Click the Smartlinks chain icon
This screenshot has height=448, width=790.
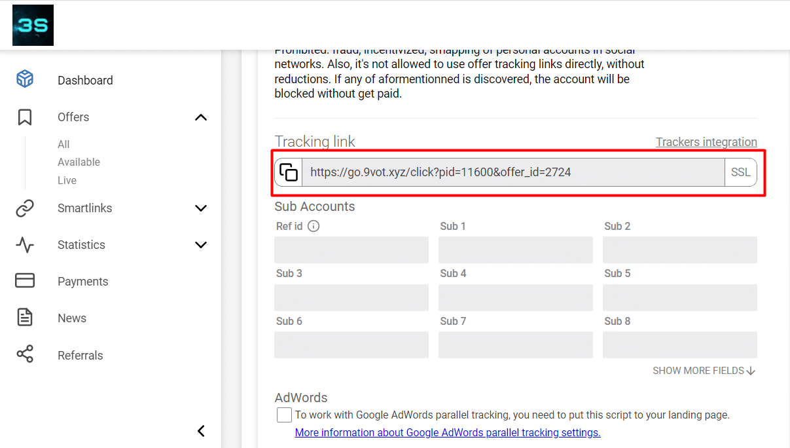tap(25, 208)
